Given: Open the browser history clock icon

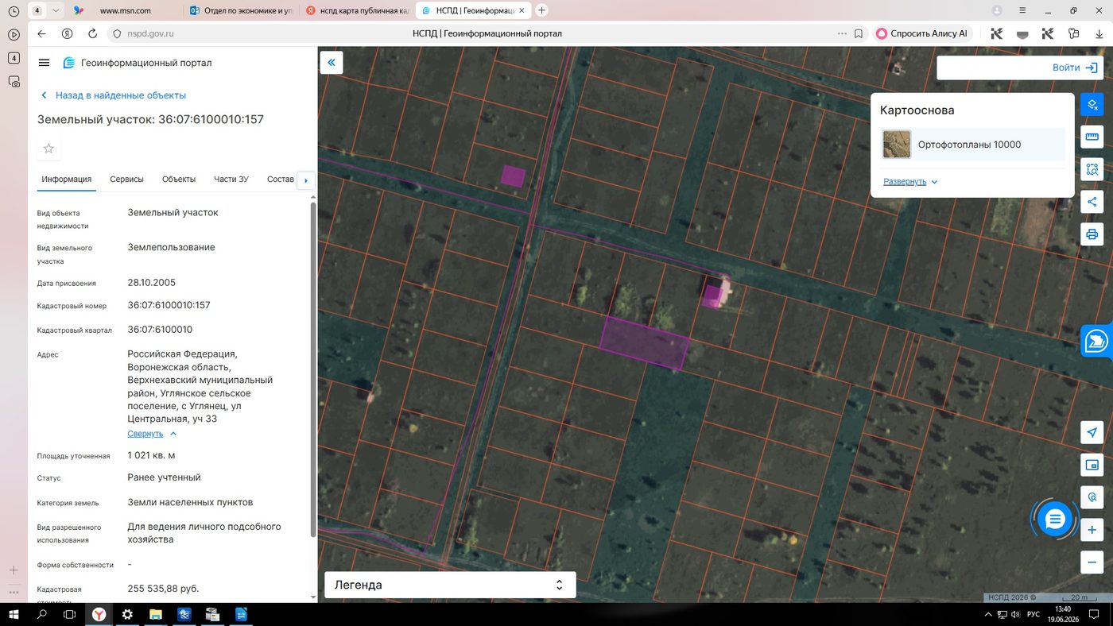Looking at the screenshot, I should [14, 11].
